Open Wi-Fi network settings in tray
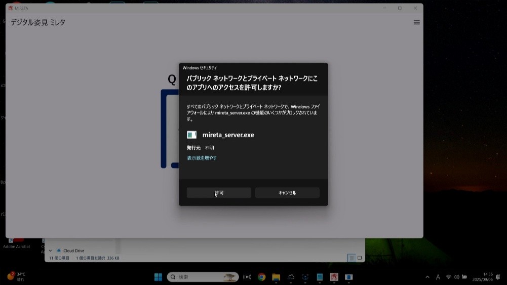This screenshot has width=507, height=285. tap(448, 277)
